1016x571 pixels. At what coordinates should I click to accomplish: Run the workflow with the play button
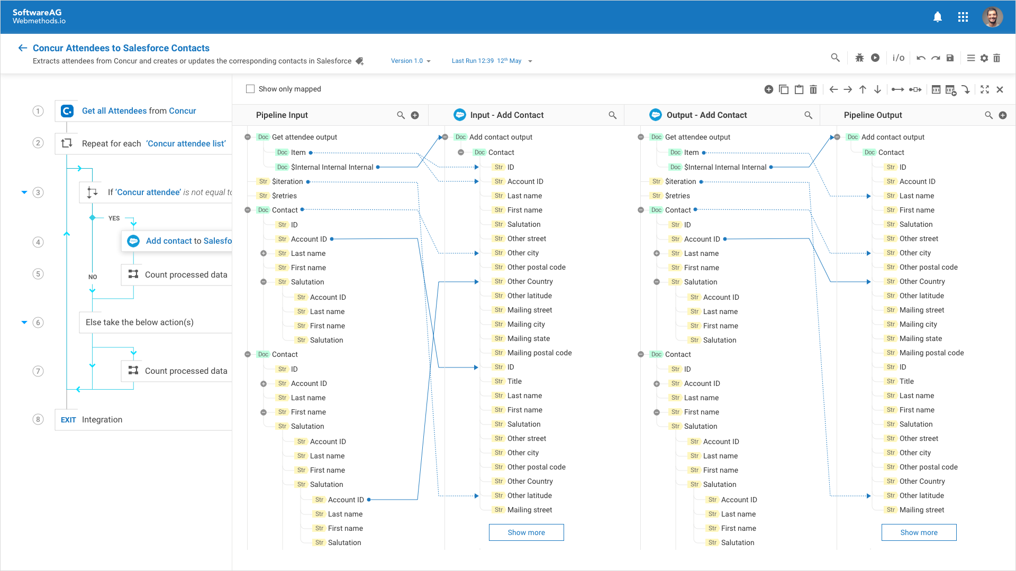pos(875,58)
